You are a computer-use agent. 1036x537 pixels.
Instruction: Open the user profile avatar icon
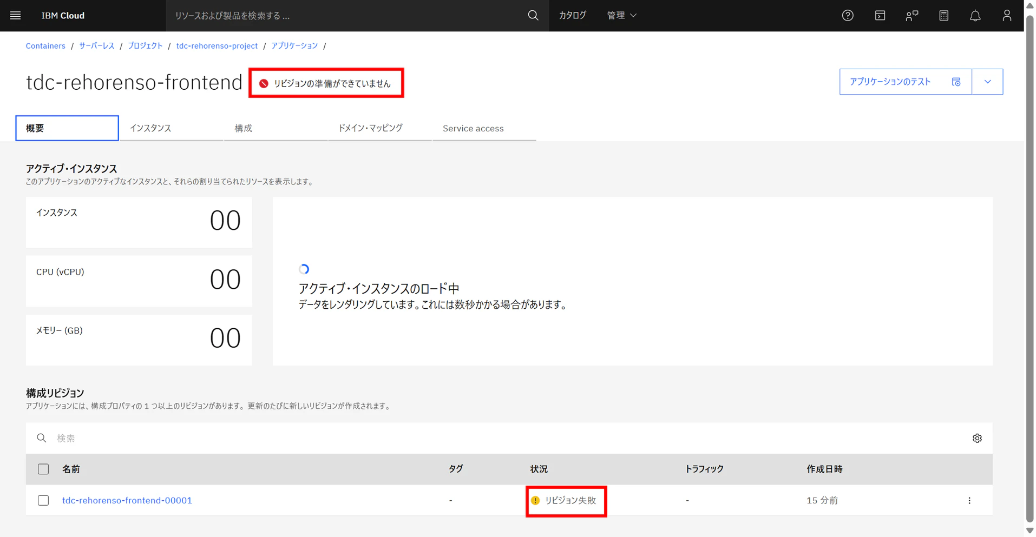pyautogui.click(x=1007, y=16)
